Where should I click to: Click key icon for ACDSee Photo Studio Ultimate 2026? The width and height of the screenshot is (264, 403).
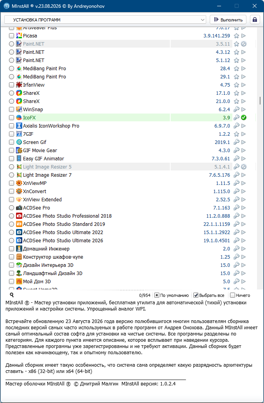coord(236,241)
